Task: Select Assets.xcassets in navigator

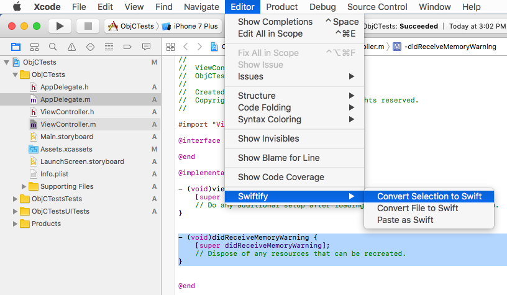Action: tap(66, 149)
